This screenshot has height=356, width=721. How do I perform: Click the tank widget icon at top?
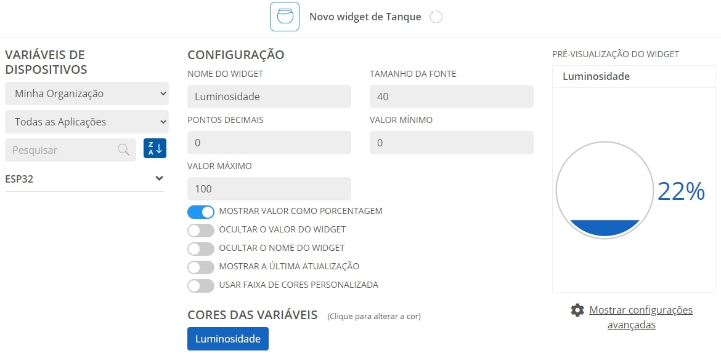(x=285, y=17)
